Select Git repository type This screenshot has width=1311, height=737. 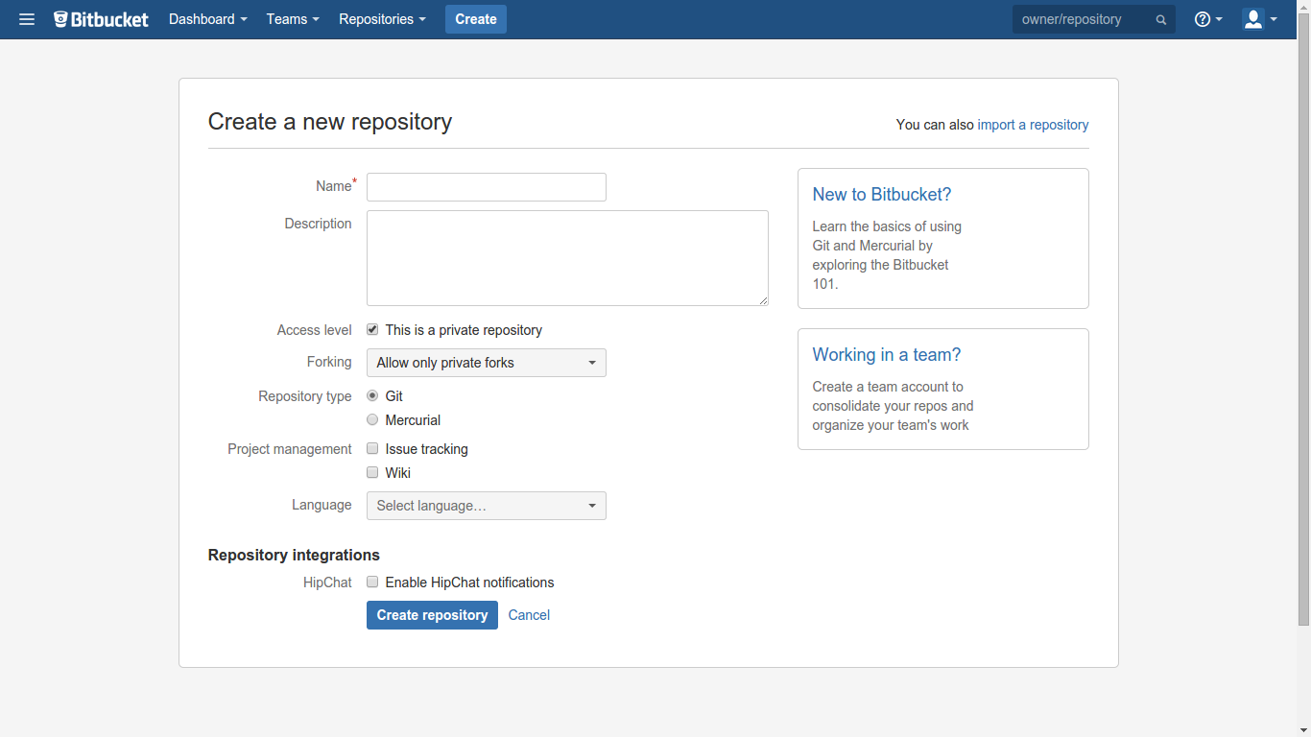tap(372, 395)
